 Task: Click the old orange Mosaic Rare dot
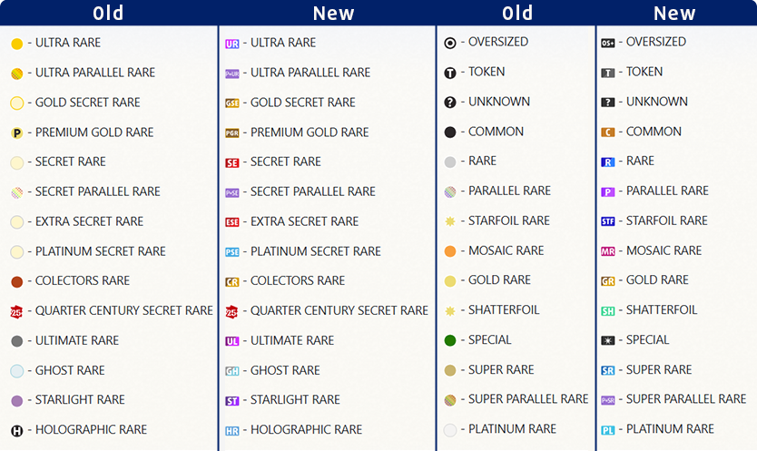click(450, 251)
